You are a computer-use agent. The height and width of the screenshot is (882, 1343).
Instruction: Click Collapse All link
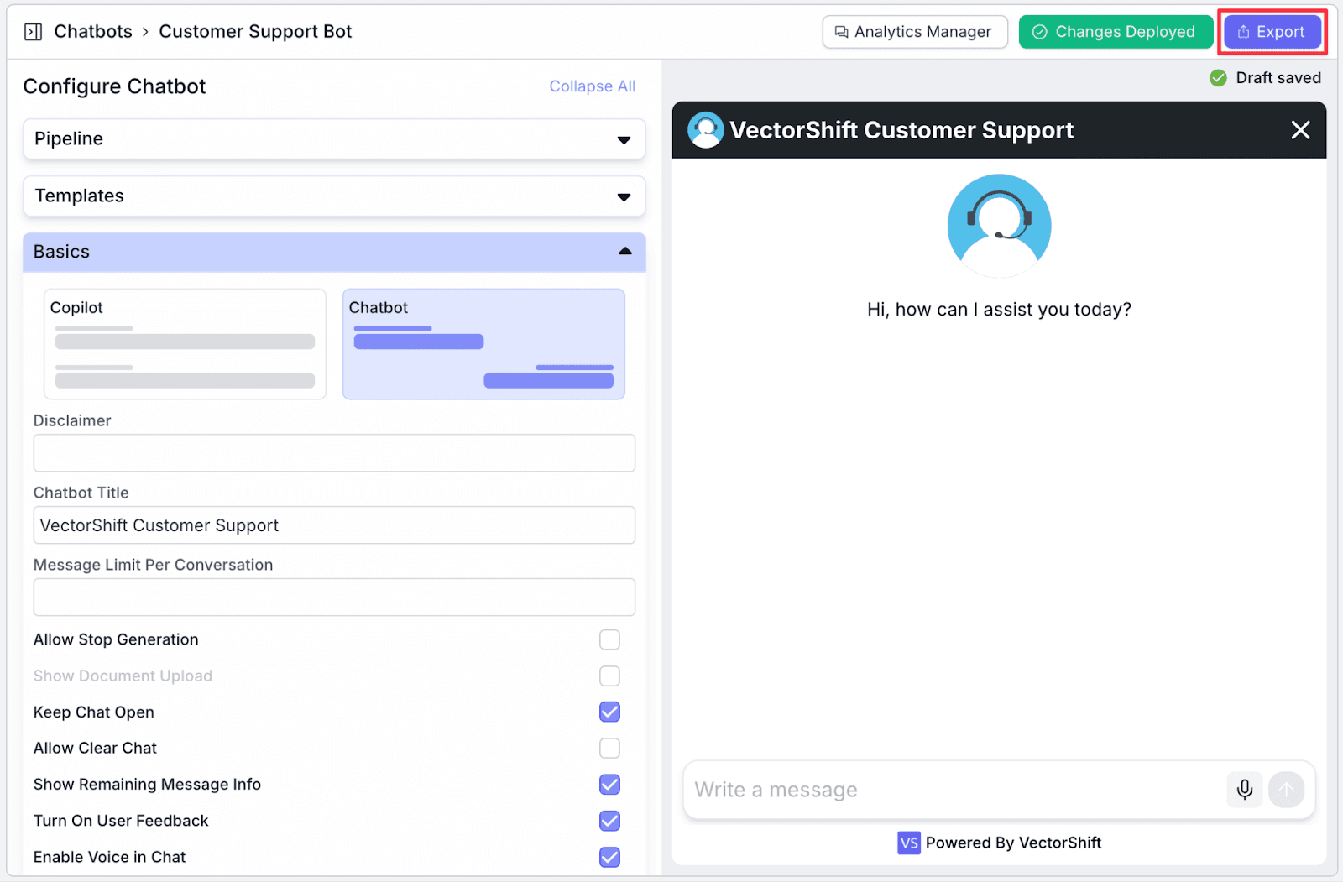[x=593, y=86]
